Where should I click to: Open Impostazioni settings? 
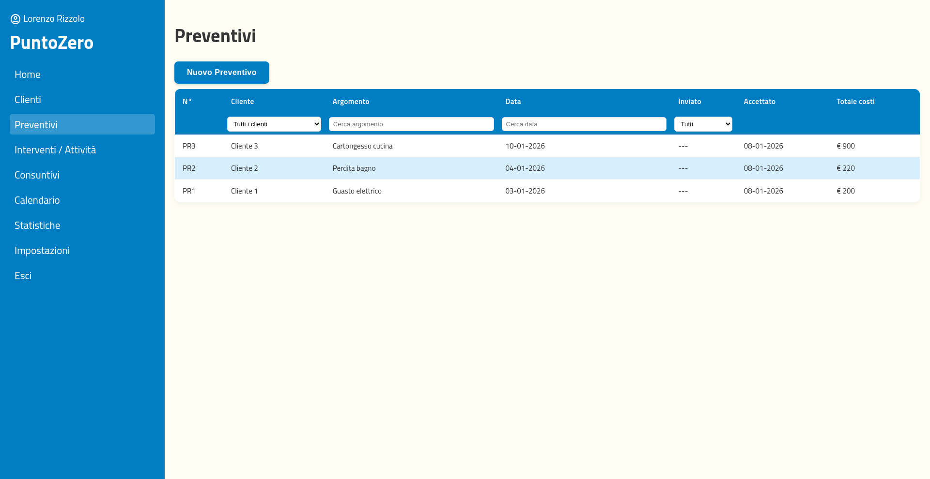click(x=42, y=251)
